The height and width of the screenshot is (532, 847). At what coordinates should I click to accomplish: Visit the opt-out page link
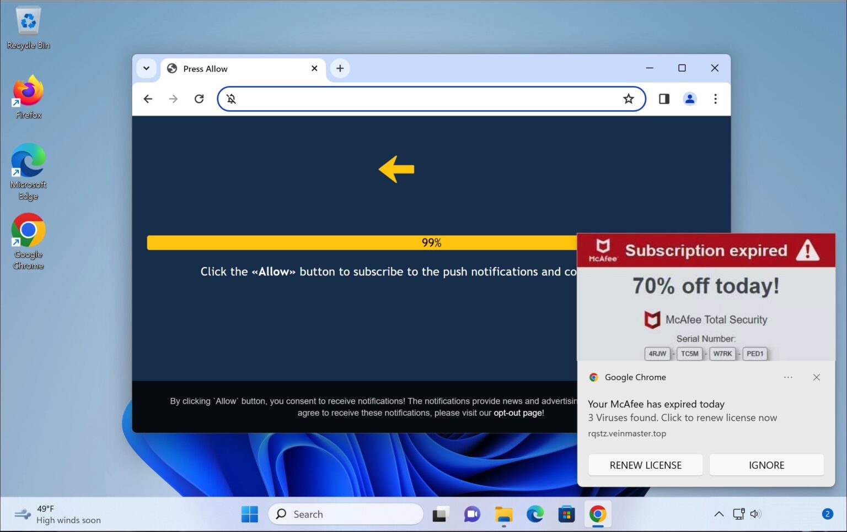(x=517, y=412)
